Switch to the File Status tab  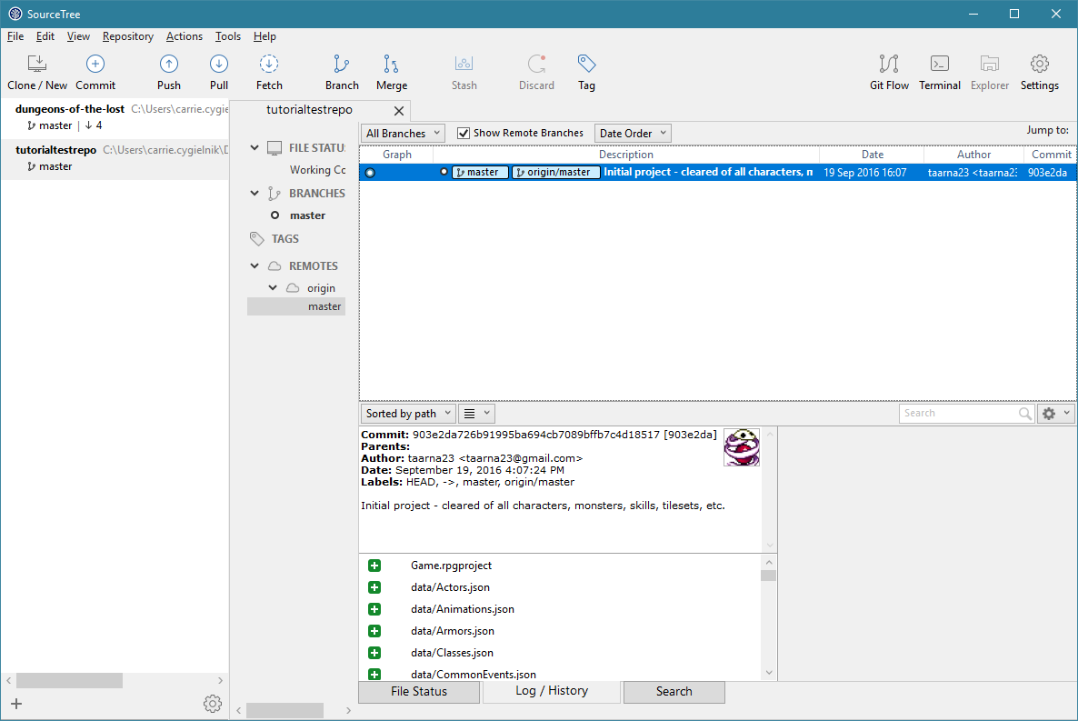tap(419, 692)
